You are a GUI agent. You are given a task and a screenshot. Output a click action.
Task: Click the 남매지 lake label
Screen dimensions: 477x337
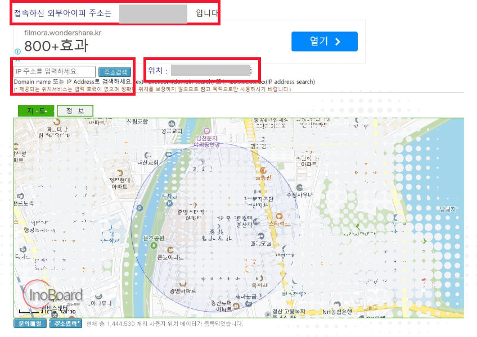[448, 209]
